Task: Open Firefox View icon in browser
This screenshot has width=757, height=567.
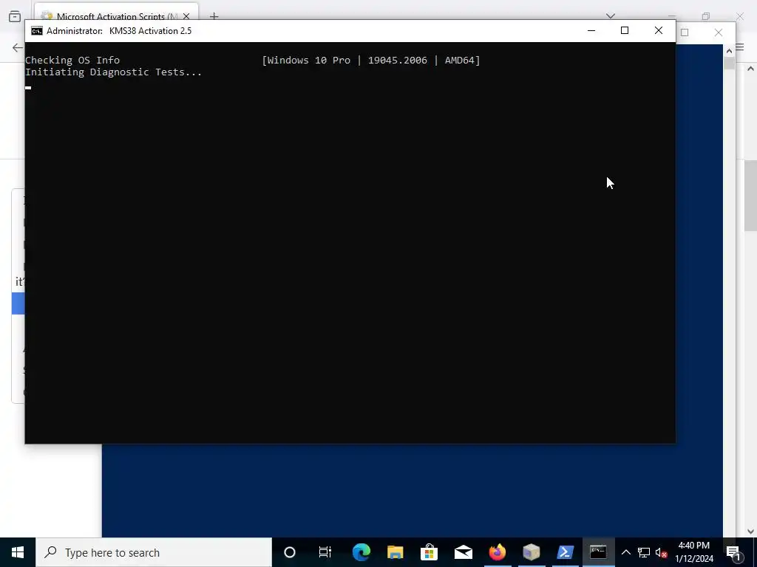Action: pos(15,16)
